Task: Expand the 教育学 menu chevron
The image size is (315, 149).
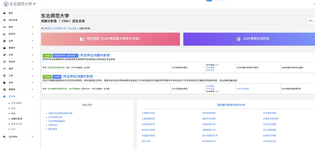Action: (x=33, y=48)
